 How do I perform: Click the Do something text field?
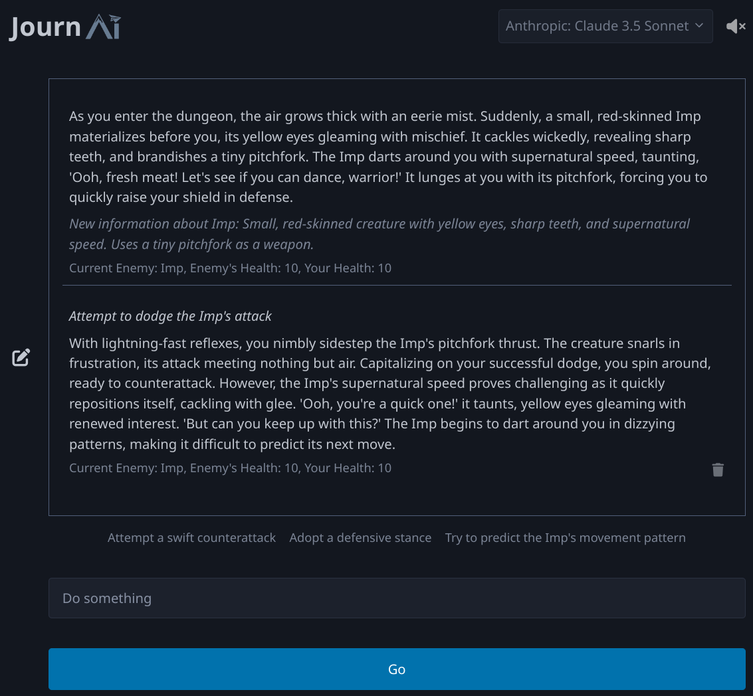click(x=397, y=598)
